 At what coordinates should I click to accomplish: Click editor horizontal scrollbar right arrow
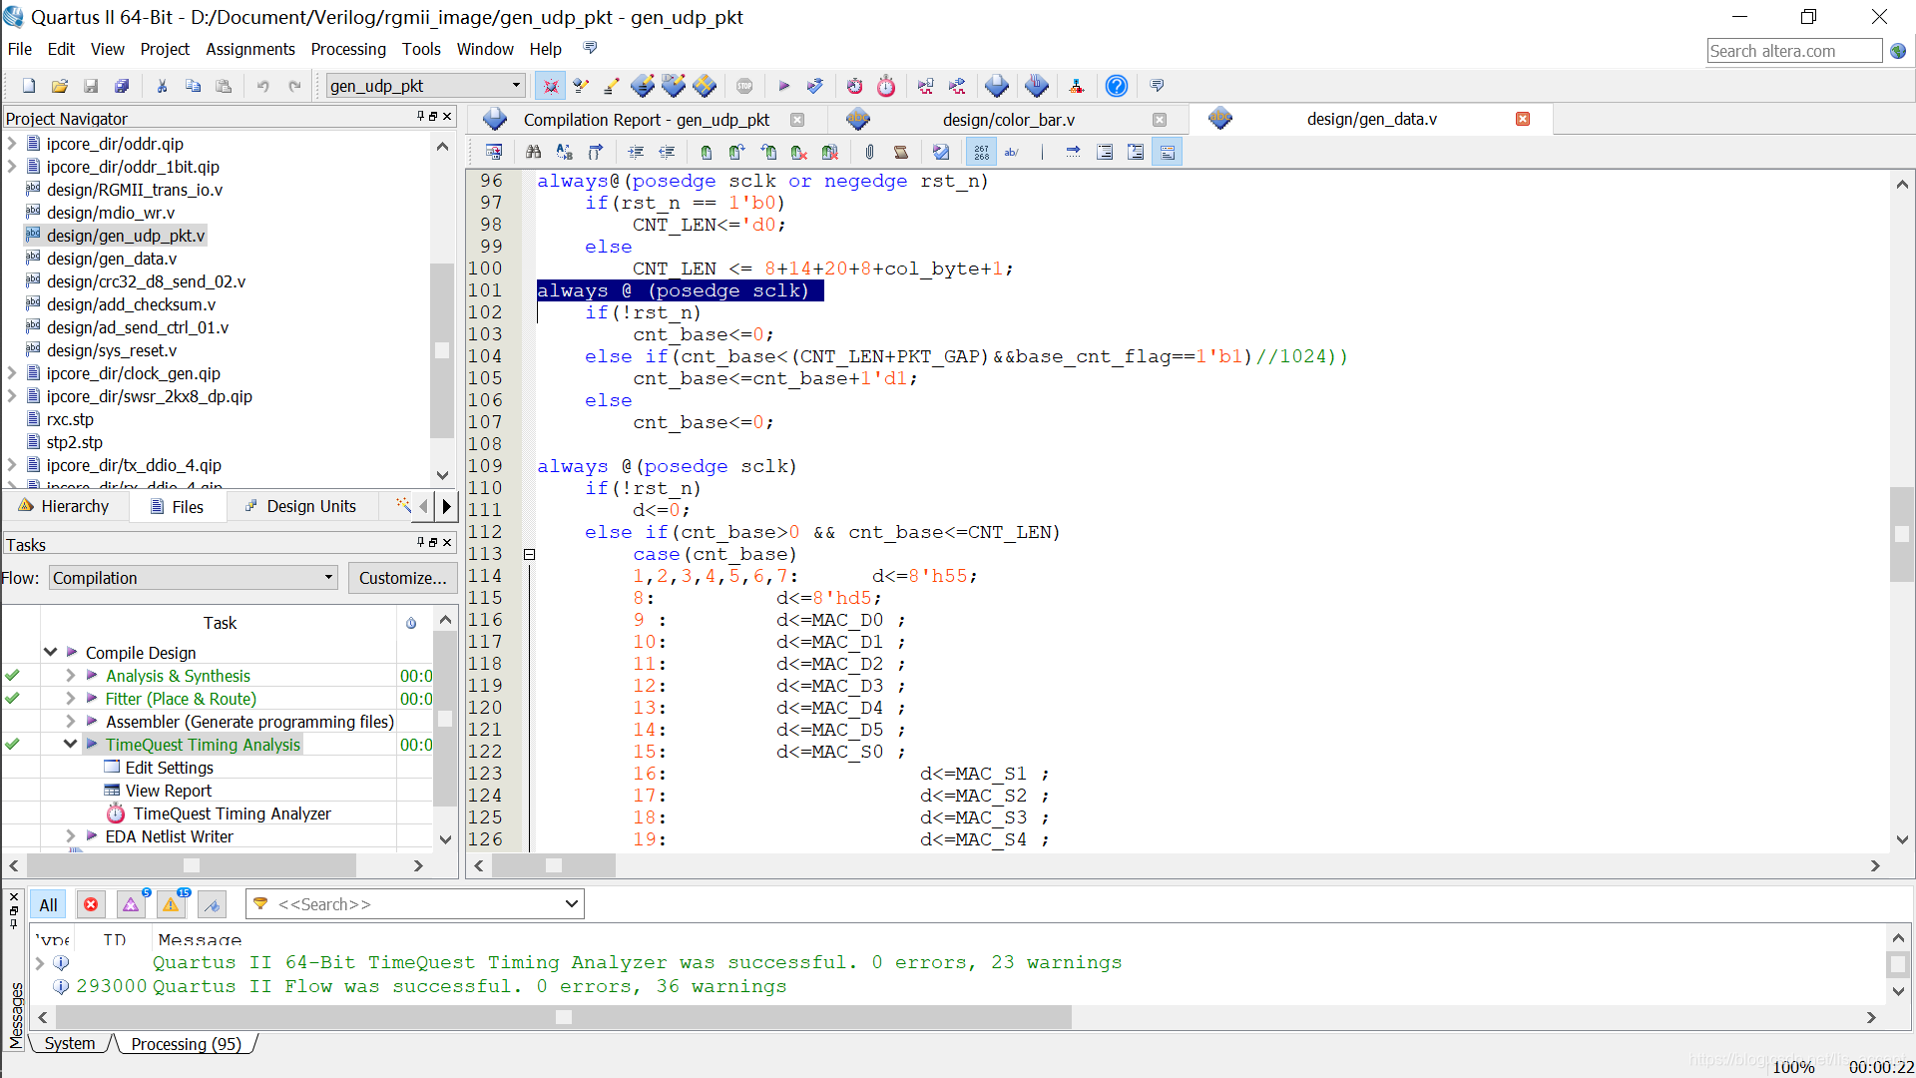1875,865
